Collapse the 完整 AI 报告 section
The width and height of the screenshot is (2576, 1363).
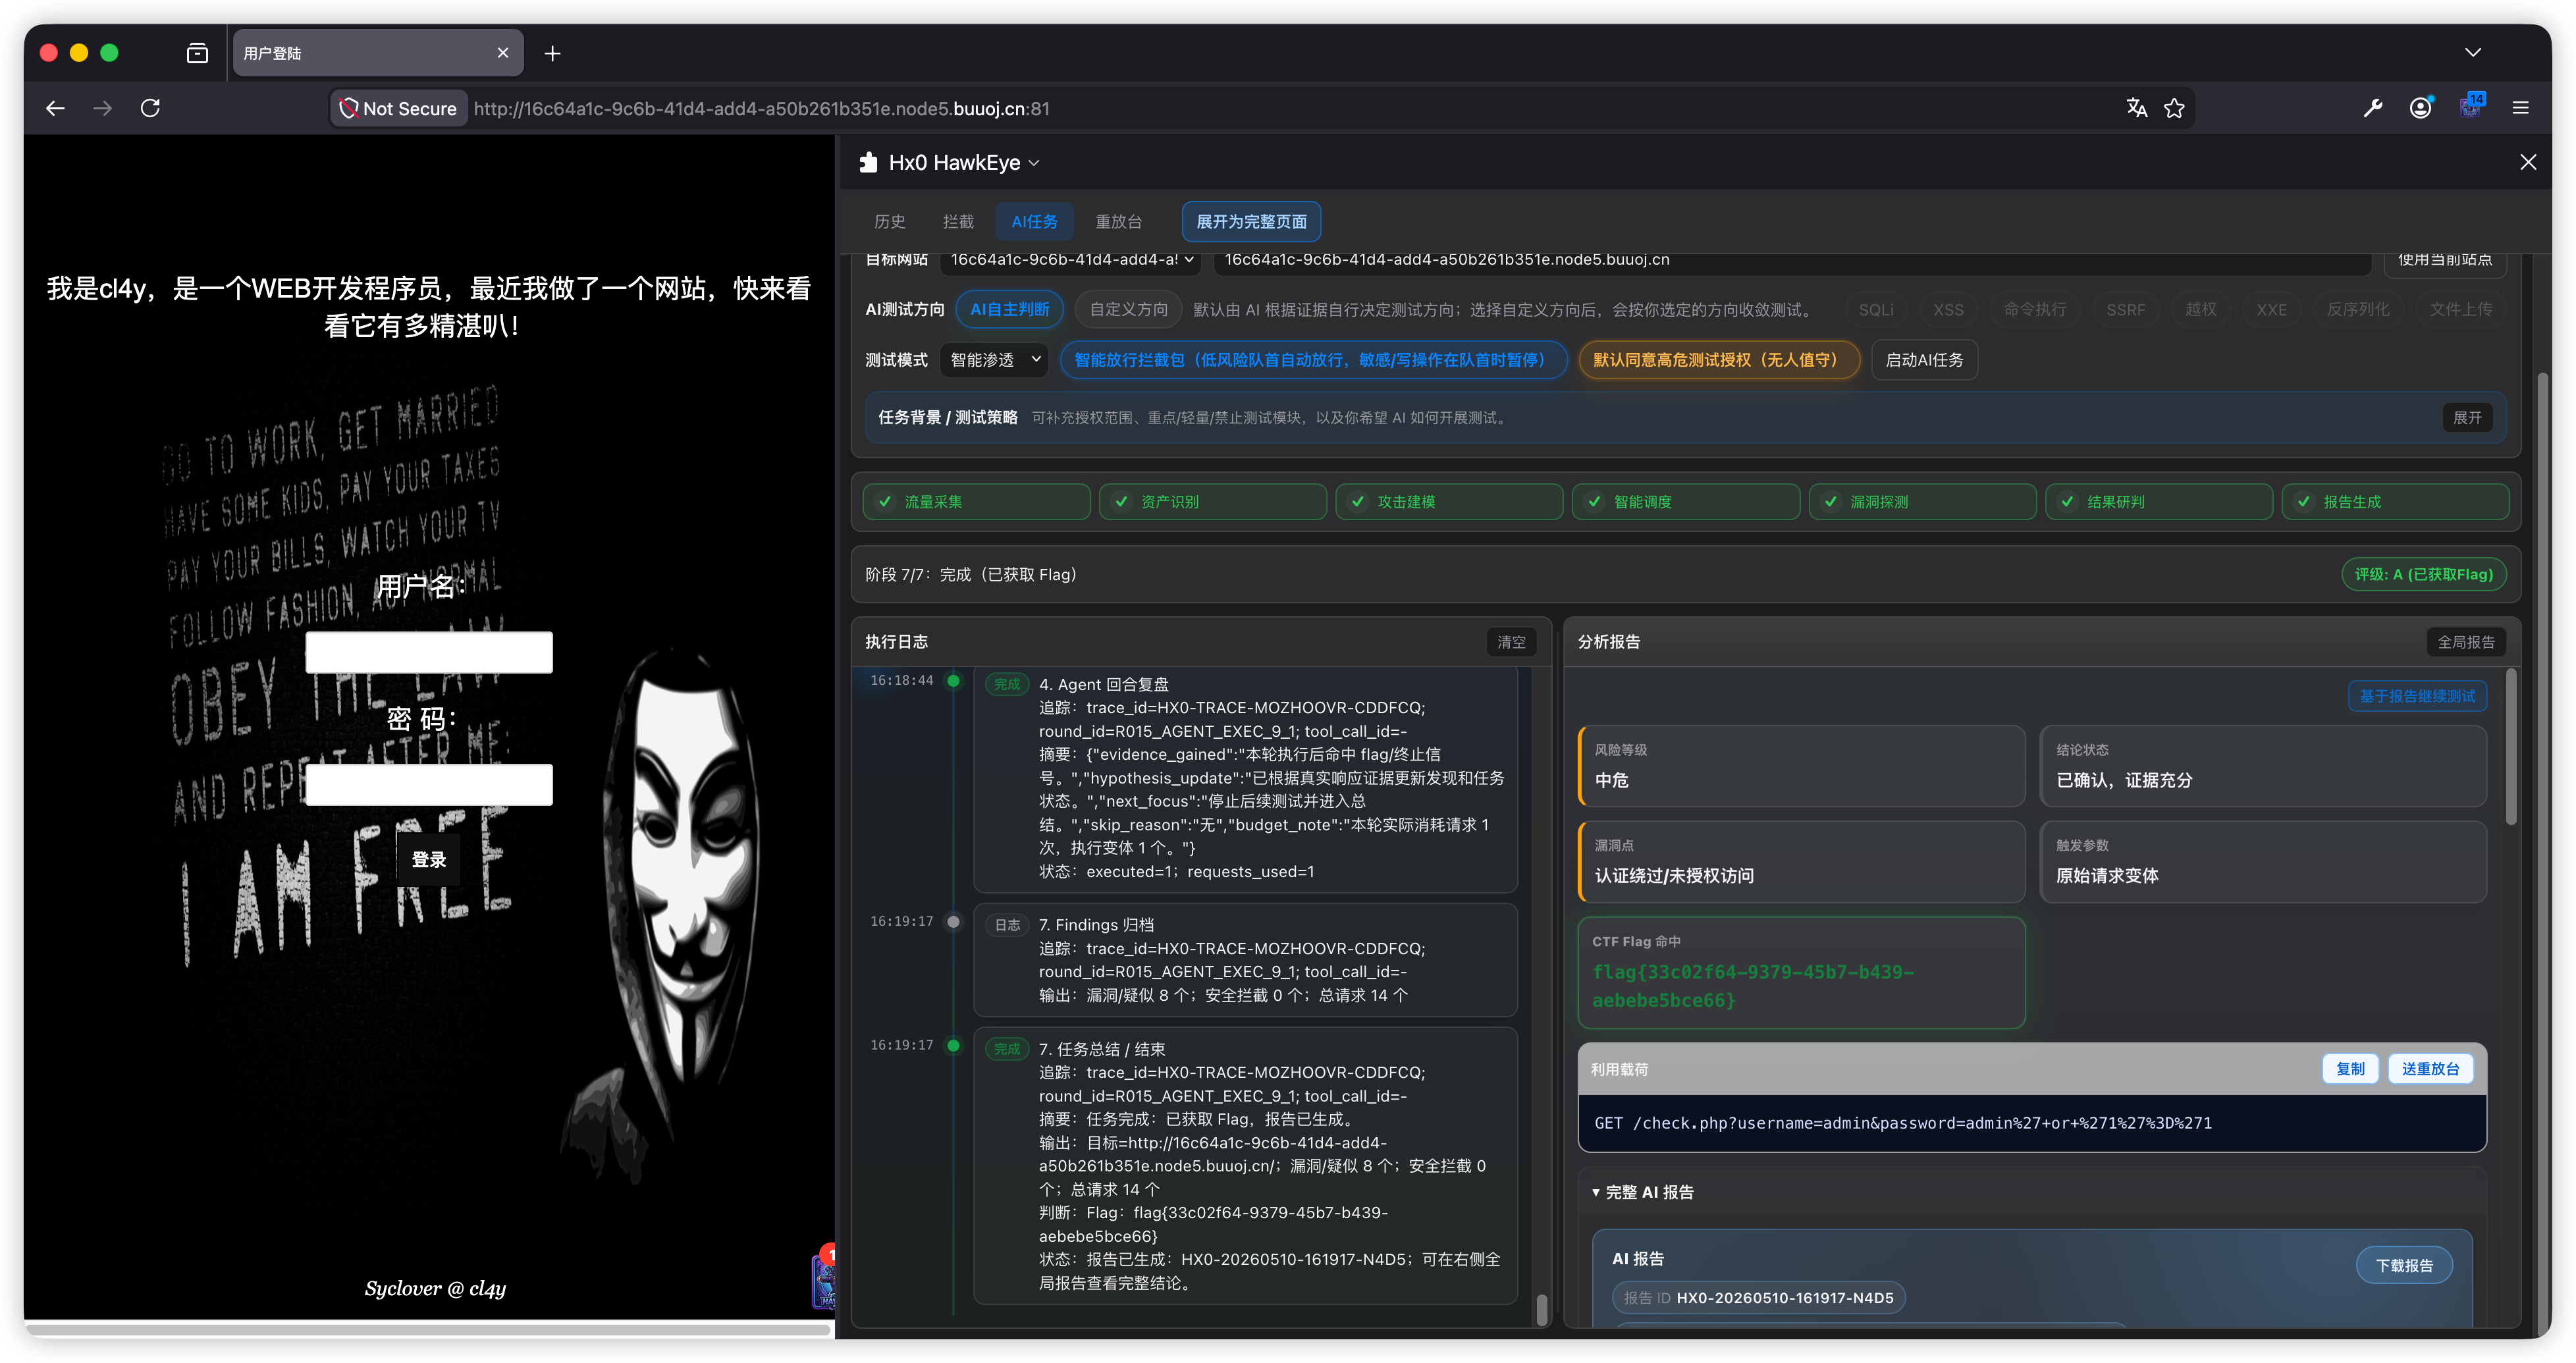[x=1642, y=1192]
